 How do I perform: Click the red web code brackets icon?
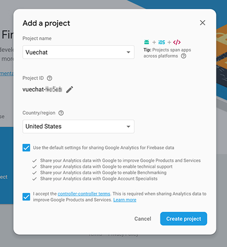tap(177, 42)
